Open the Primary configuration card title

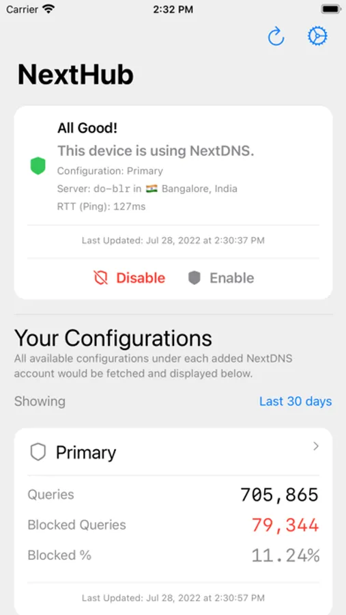[86, 452]
